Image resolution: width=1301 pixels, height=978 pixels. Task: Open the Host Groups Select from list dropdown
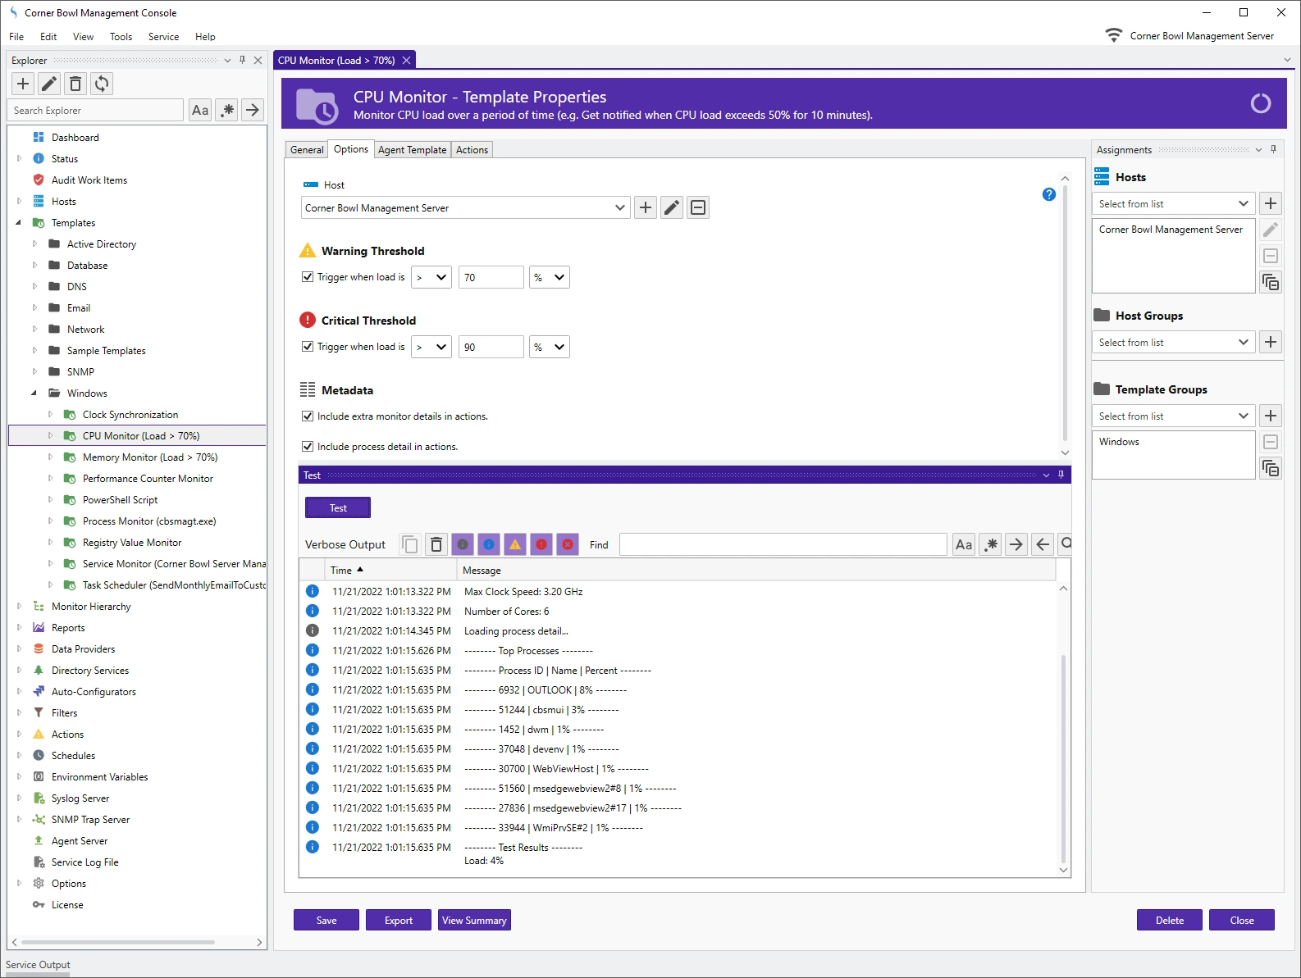[1173, 343]
